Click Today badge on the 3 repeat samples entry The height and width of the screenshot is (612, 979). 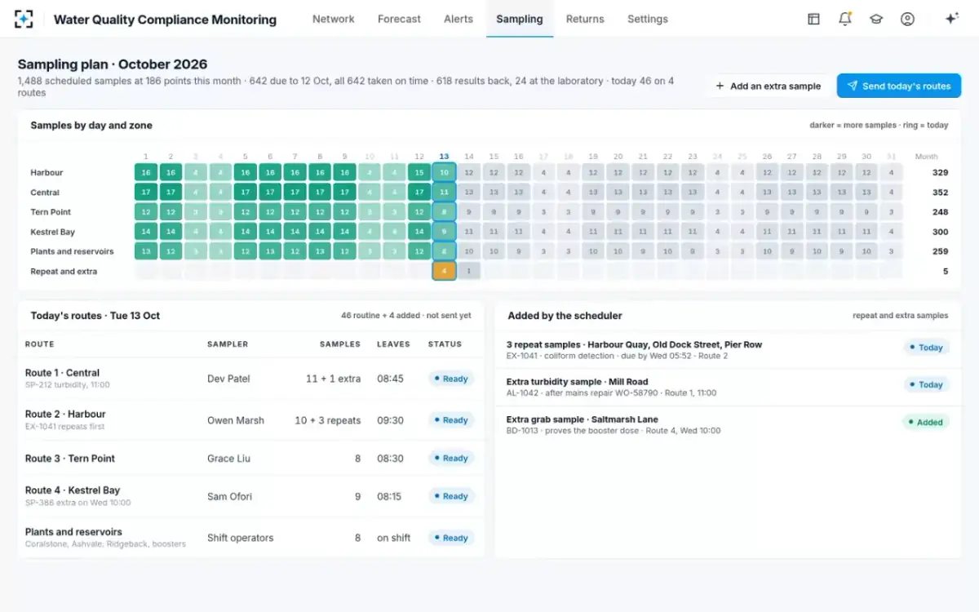tap(926, 348)
